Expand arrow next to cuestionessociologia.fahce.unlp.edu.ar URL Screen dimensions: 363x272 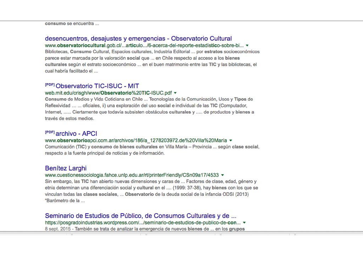(x=223, y=175)
